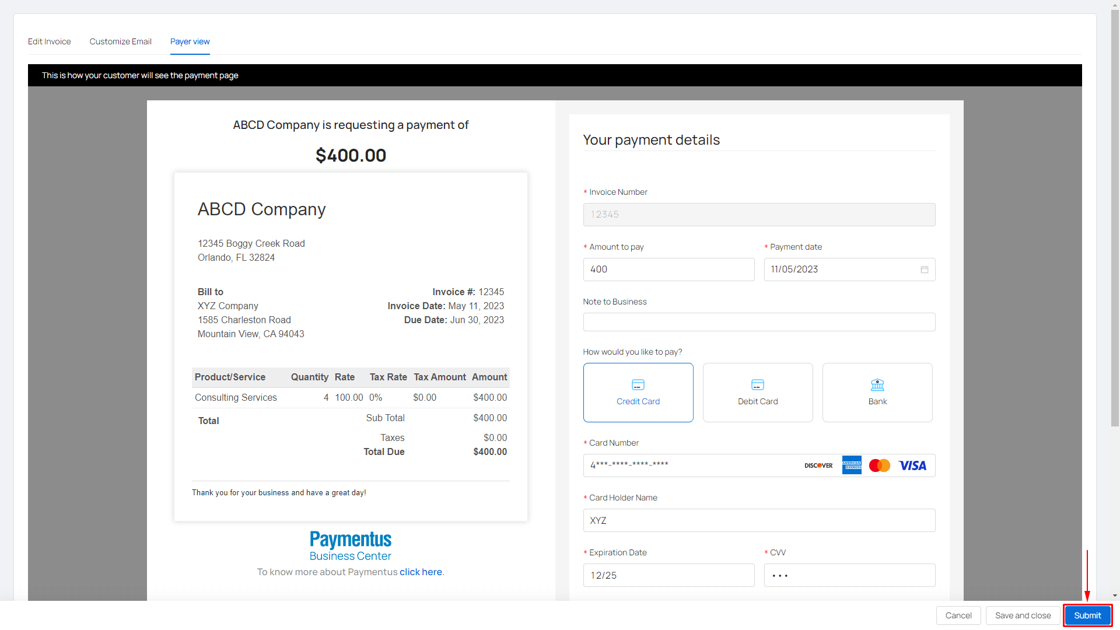Select the Payer view tab

click(190, 41)
